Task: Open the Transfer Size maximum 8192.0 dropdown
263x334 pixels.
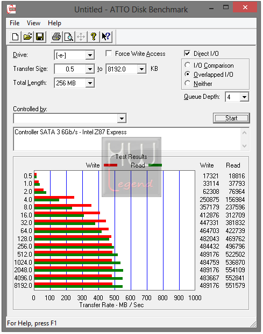Action: click(x=141, y=69)
